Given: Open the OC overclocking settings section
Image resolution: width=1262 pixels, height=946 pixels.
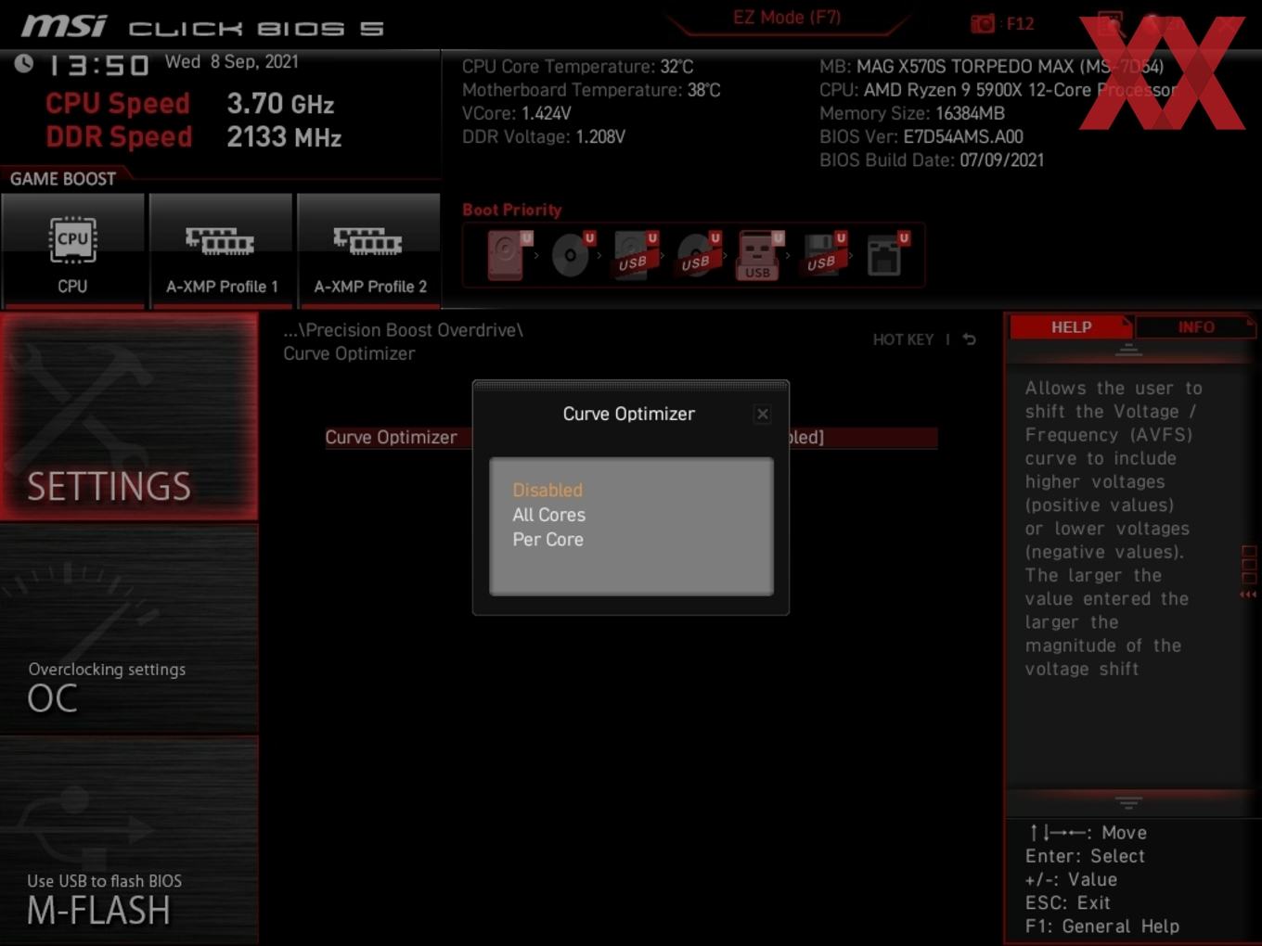Looking at the screenshot, I should tap(129, 631).
